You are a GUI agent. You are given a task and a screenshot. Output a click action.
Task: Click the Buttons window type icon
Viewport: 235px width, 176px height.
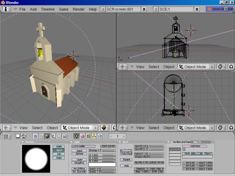(6, 136)
